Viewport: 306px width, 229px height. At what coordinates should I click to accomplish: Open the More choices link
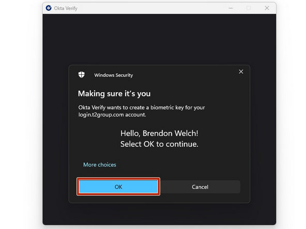[100, 165]
